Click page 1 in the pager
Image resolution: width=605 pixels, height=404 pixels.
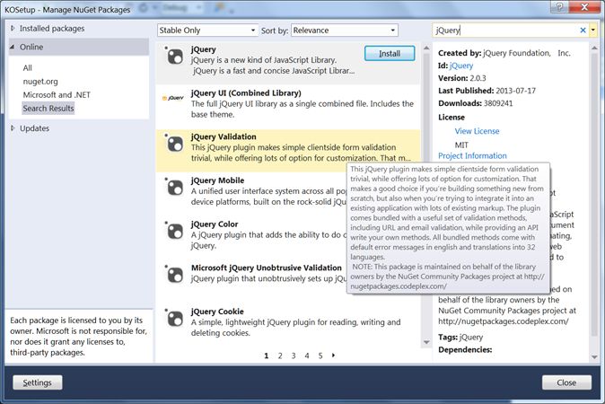pos(267,356)
